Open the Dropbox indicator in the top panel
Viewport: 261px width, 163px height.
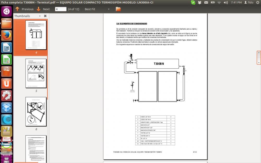click(x=200, y=3)
